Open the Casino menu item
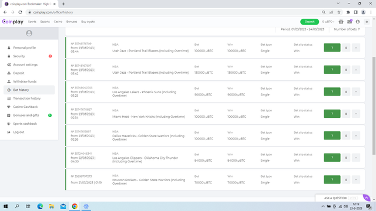 (x=58, y=22)
